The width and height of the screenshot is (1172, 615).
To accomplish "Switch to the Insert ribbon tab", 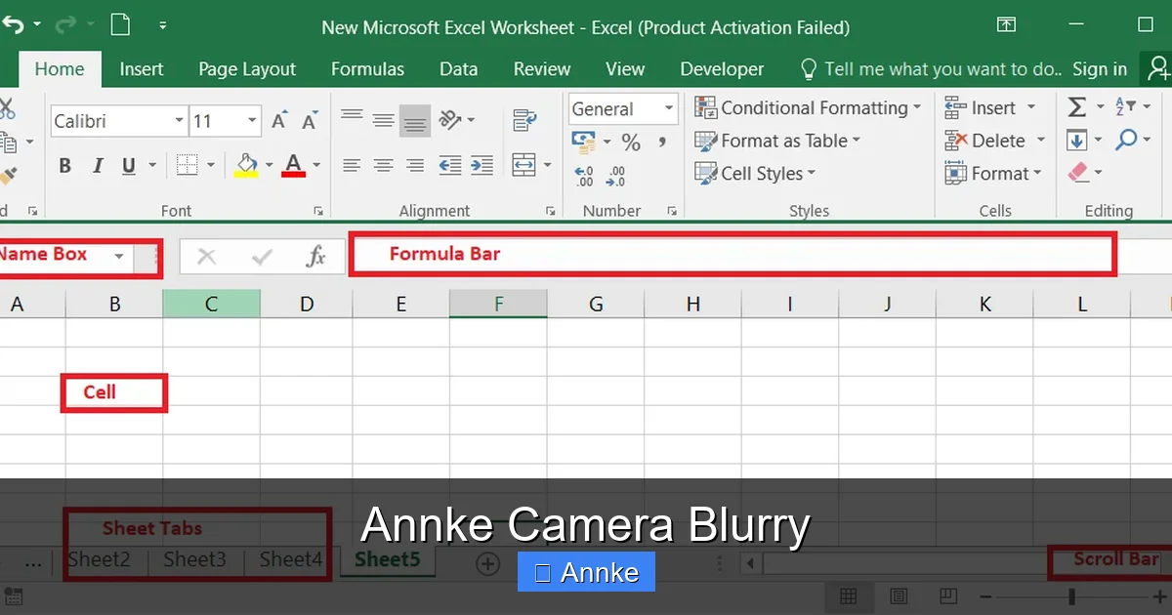I will 142,68.
